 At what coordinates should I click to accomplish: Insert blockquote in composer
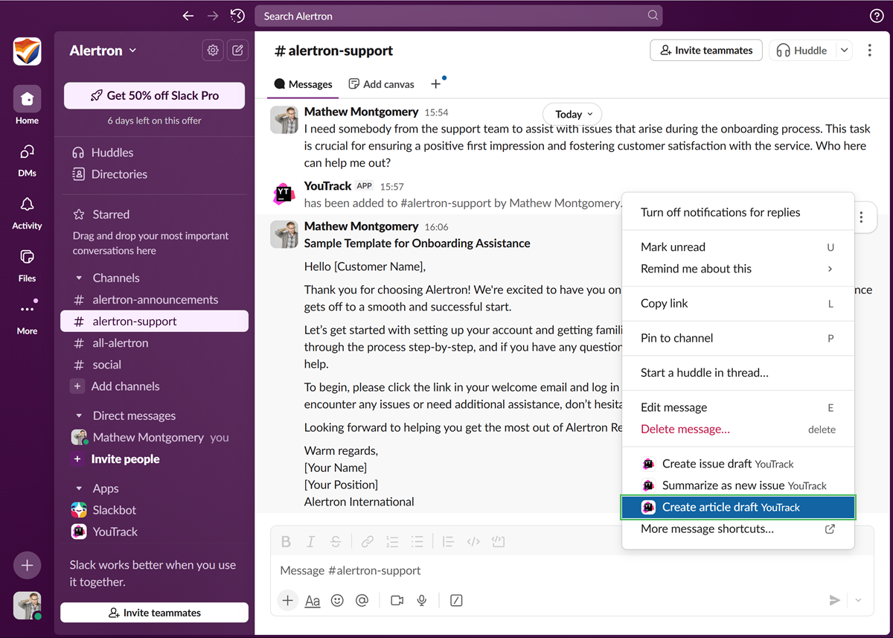448,542
